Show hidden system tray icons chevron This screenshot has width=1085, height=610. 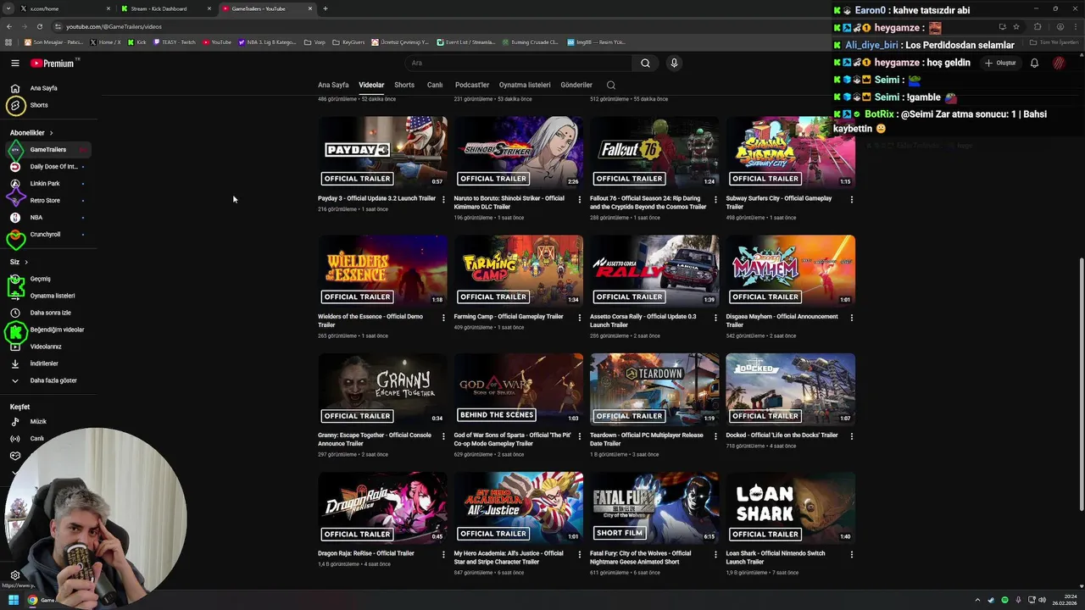coord(977,600)
